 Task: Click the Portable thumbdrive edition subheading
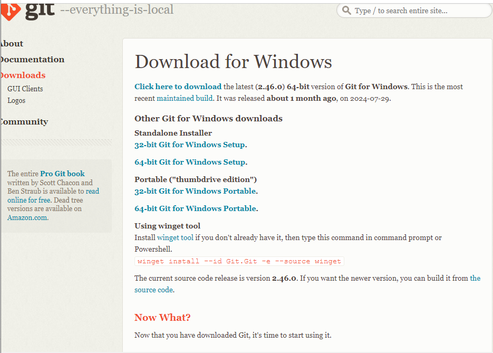[x=196, y=179]
